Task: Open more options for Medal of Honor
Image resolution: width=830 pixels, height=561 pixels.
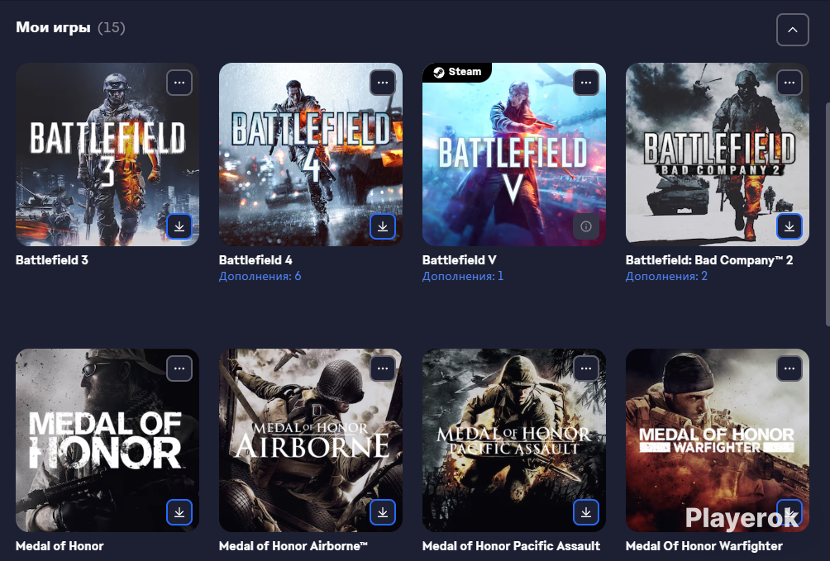Action: click(179, 368)
